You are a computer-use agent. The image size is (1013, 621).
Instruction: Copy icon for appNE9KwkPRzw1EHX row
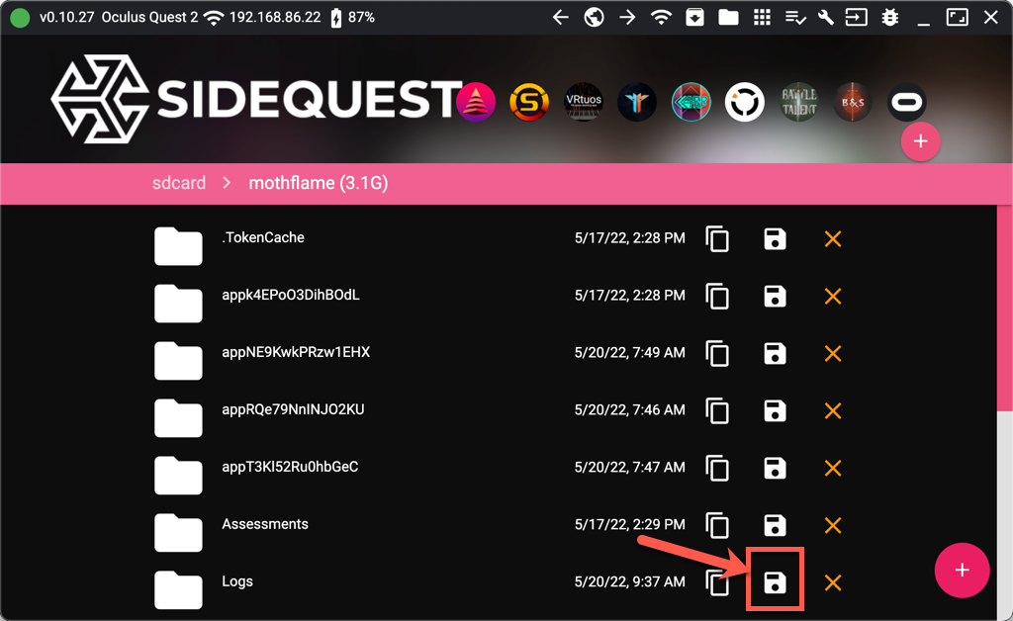click(717, 354)
